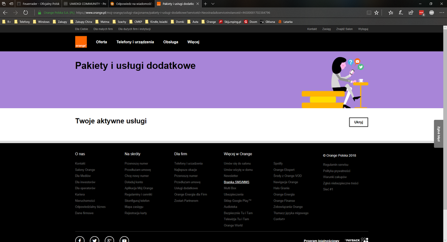Refresh the page with the reload icon

click(x=26, y=13)
